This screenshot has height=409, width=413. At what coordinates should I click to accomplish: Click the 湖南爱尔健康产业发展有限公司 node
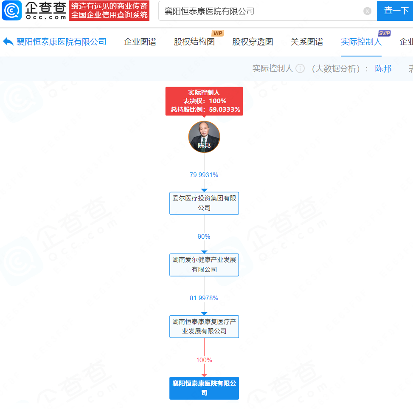204,265
